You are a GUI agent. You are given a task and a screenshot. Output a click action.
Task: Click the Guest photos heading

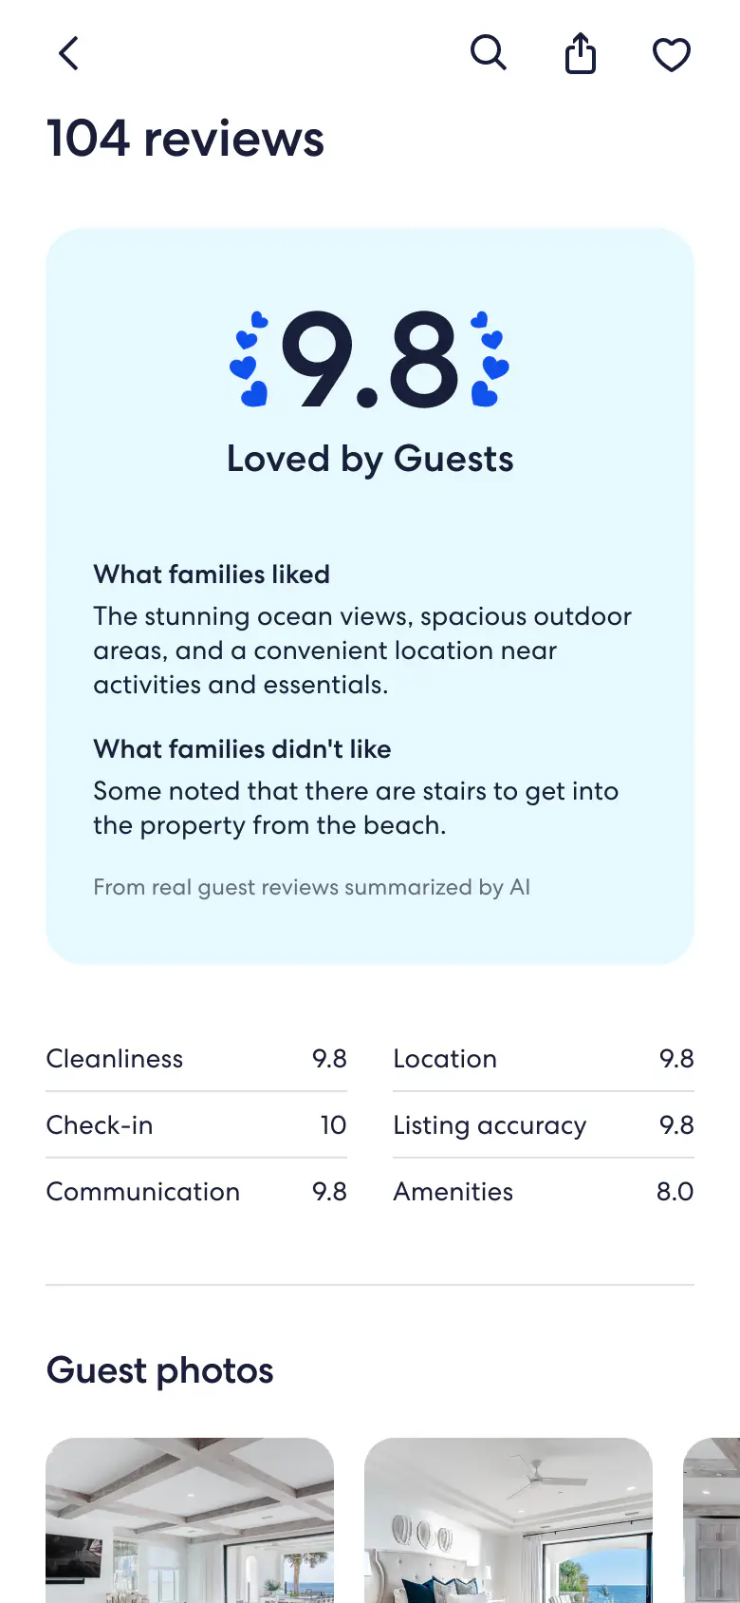click(160, 1370)
